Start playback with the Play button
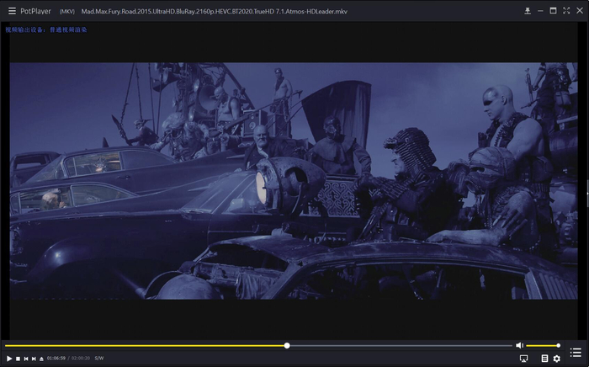The width and height of the screenshot is (589, 367). pos(9,359)
